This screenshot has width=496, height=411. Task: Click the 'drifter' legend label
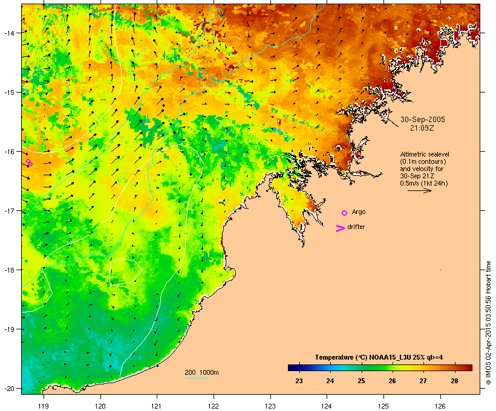[356, 227]
